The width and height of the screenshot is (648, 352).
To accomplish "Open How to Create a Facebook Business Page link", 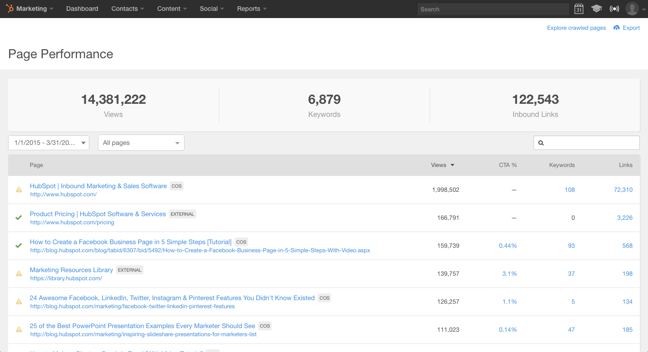I will pos(130,242).
